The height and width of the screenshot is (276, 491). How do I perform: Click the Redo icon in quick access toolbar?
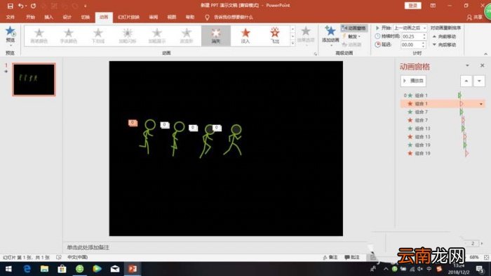pos(33,6)
